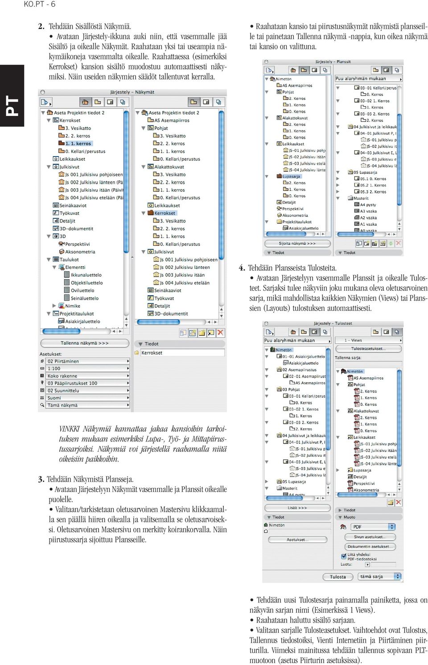This screenshot has width=428, height=665.
Task: Click new folder icon in Näkymät right pane
Action: tap(202, 333)
